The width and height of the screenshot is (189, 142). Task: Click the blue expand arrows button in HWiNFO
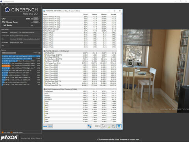(45, 126)
